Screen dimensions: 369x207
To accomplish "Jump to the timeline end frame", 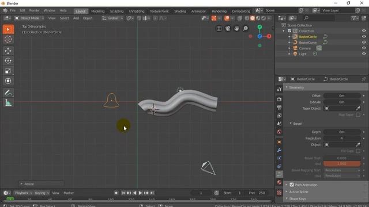I will (152, 193).
